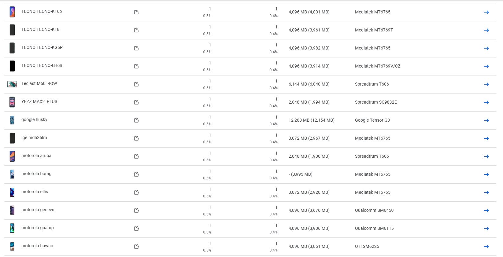The width and height of the screenshot is (503, 257).
Task: Click the google husky device name
Action: coord(34,119)
